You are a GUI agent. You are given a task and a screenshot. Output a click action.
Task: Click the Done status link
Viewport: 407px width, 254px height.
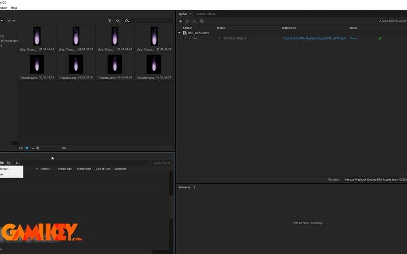click(x=353, y=39)
